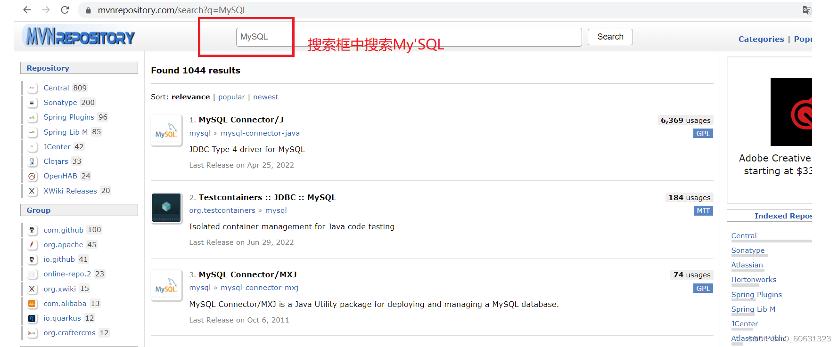This screenshot has height=347, width=838.
Task: Sort results by relevance
Action: tap(190, 97)
